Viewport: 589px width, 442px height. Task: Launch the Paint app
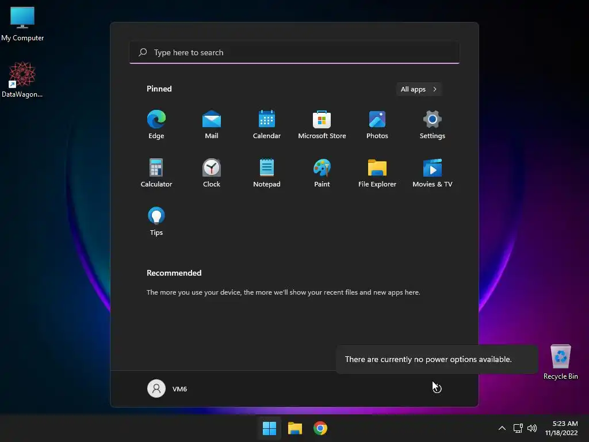click(322, 173)
